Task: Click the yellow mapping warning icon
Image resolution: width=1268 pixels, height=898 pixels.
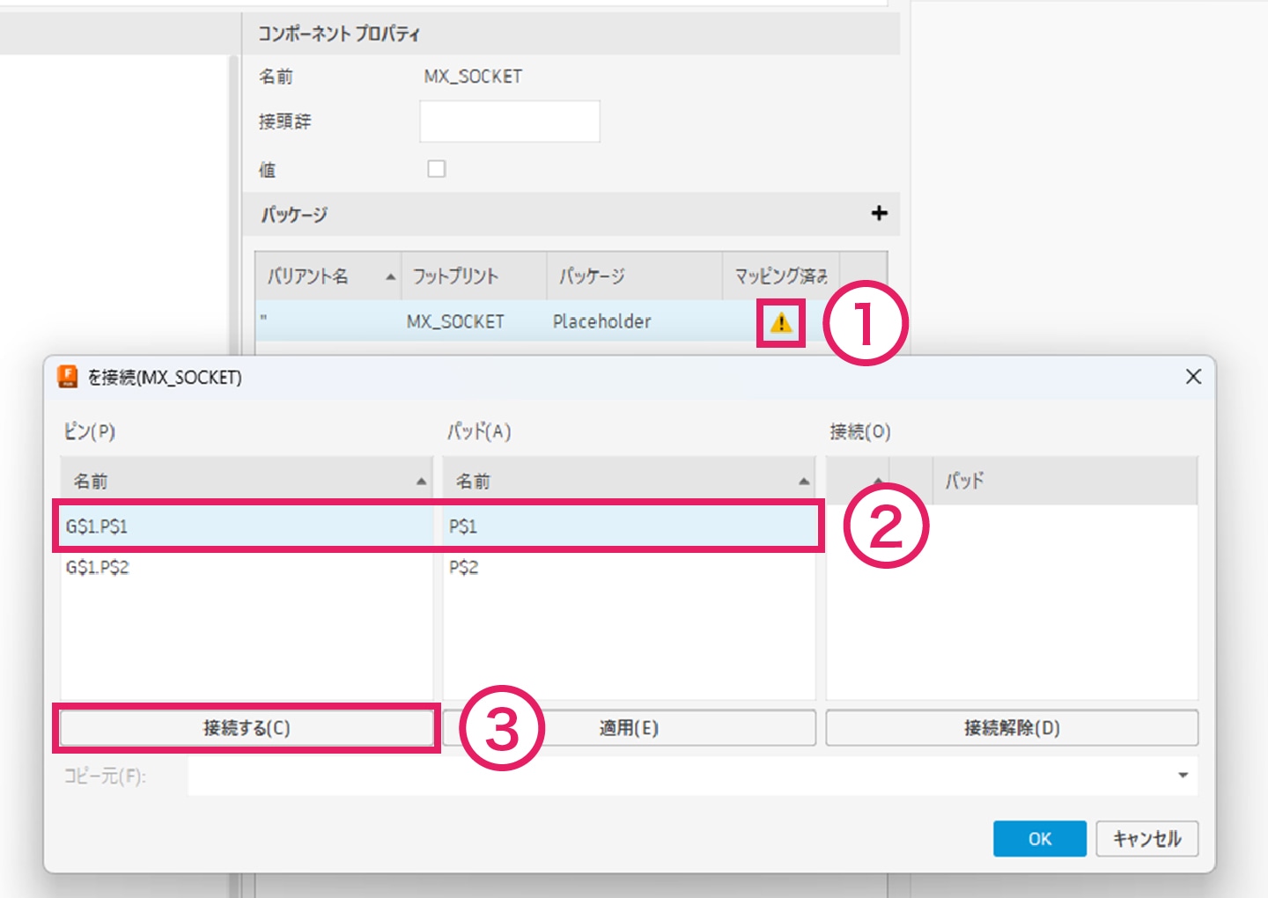Action: [781, 323]
